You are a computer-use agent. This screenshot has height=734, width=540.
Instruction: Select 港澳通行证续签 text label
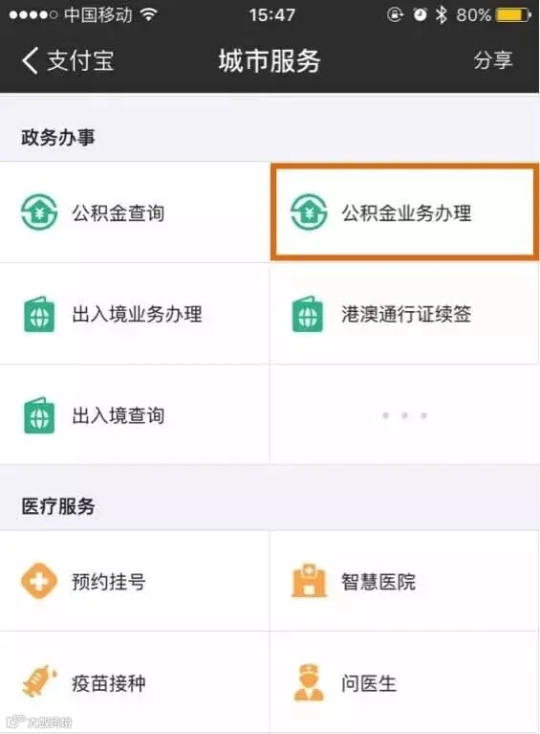406,314
